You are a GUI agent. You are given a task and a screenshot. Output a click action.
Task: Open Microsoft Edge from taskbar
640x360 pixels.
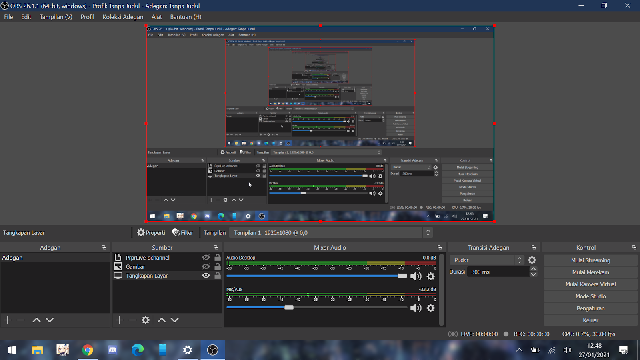pos(138,350)
